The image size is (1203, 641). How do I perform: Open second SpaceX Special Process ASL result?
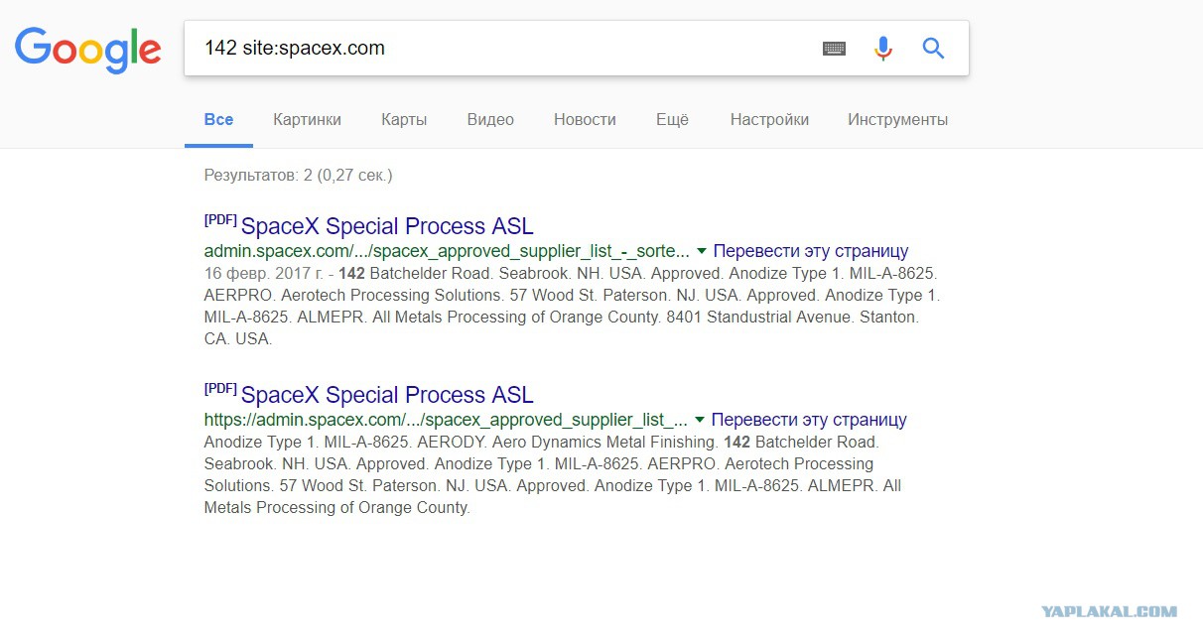[x=387, y=395]
